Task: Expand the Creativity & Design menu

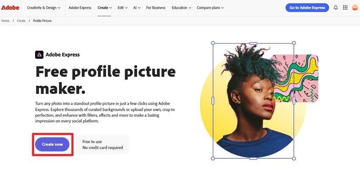Action: pyautogui.click(x=44, y=8)
